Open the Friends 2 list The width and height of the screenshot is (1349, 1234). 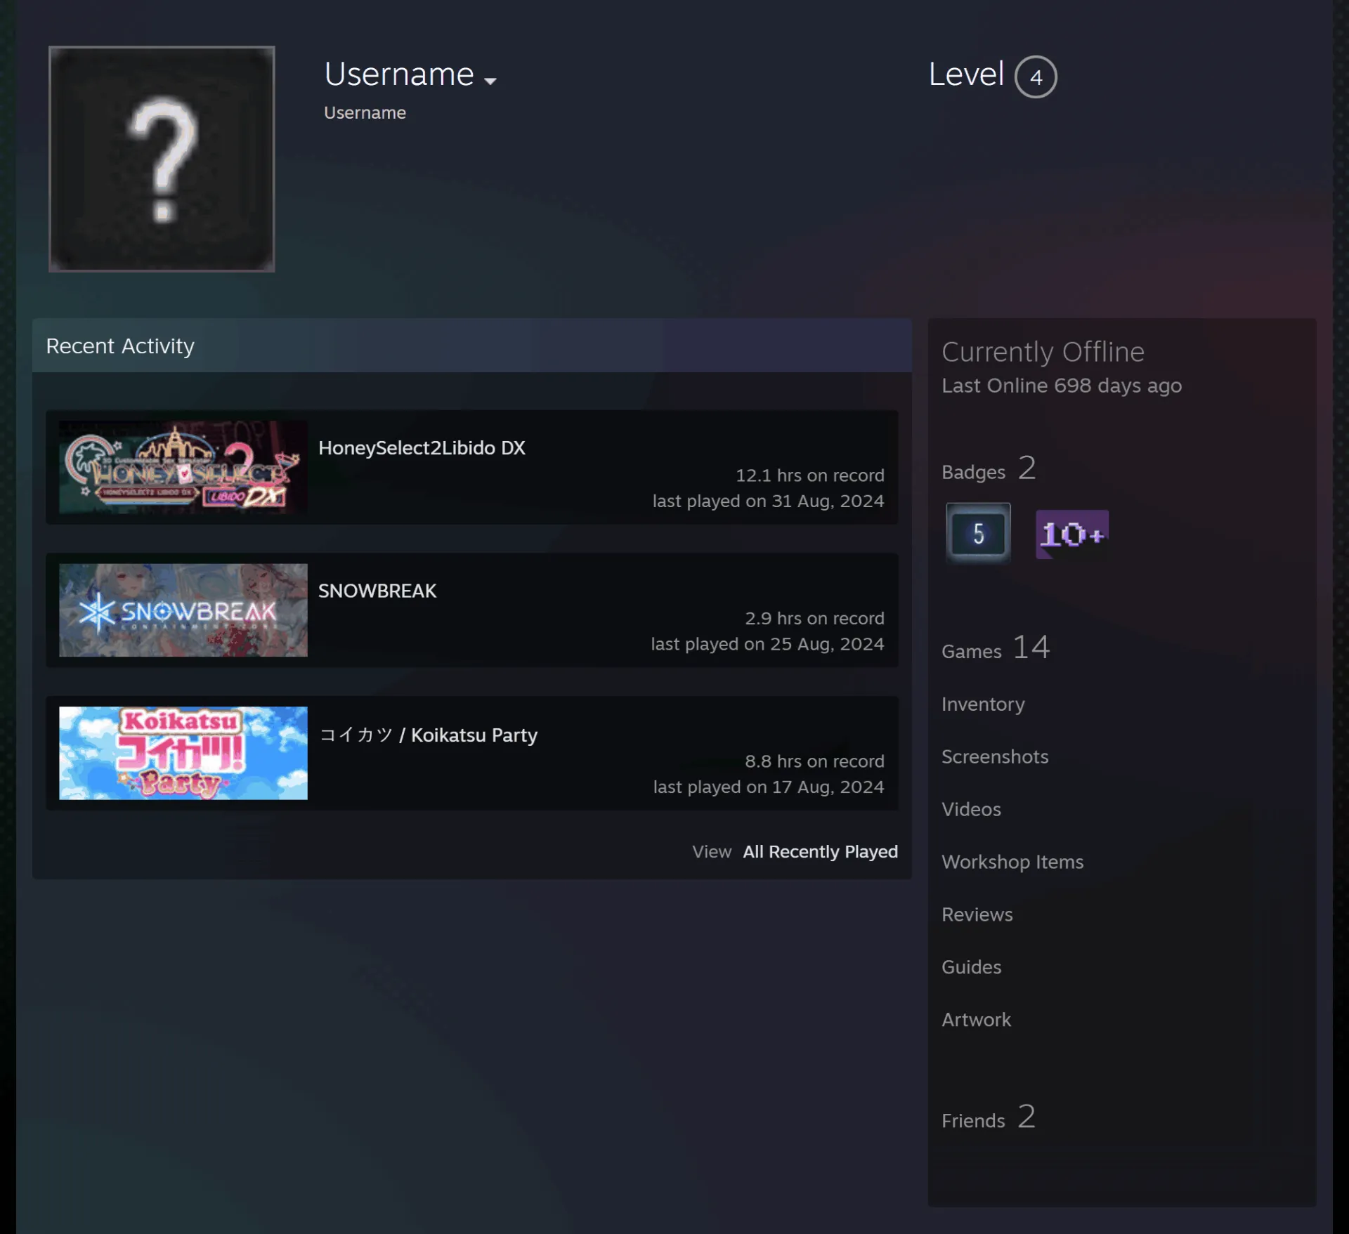(989, 1117)
